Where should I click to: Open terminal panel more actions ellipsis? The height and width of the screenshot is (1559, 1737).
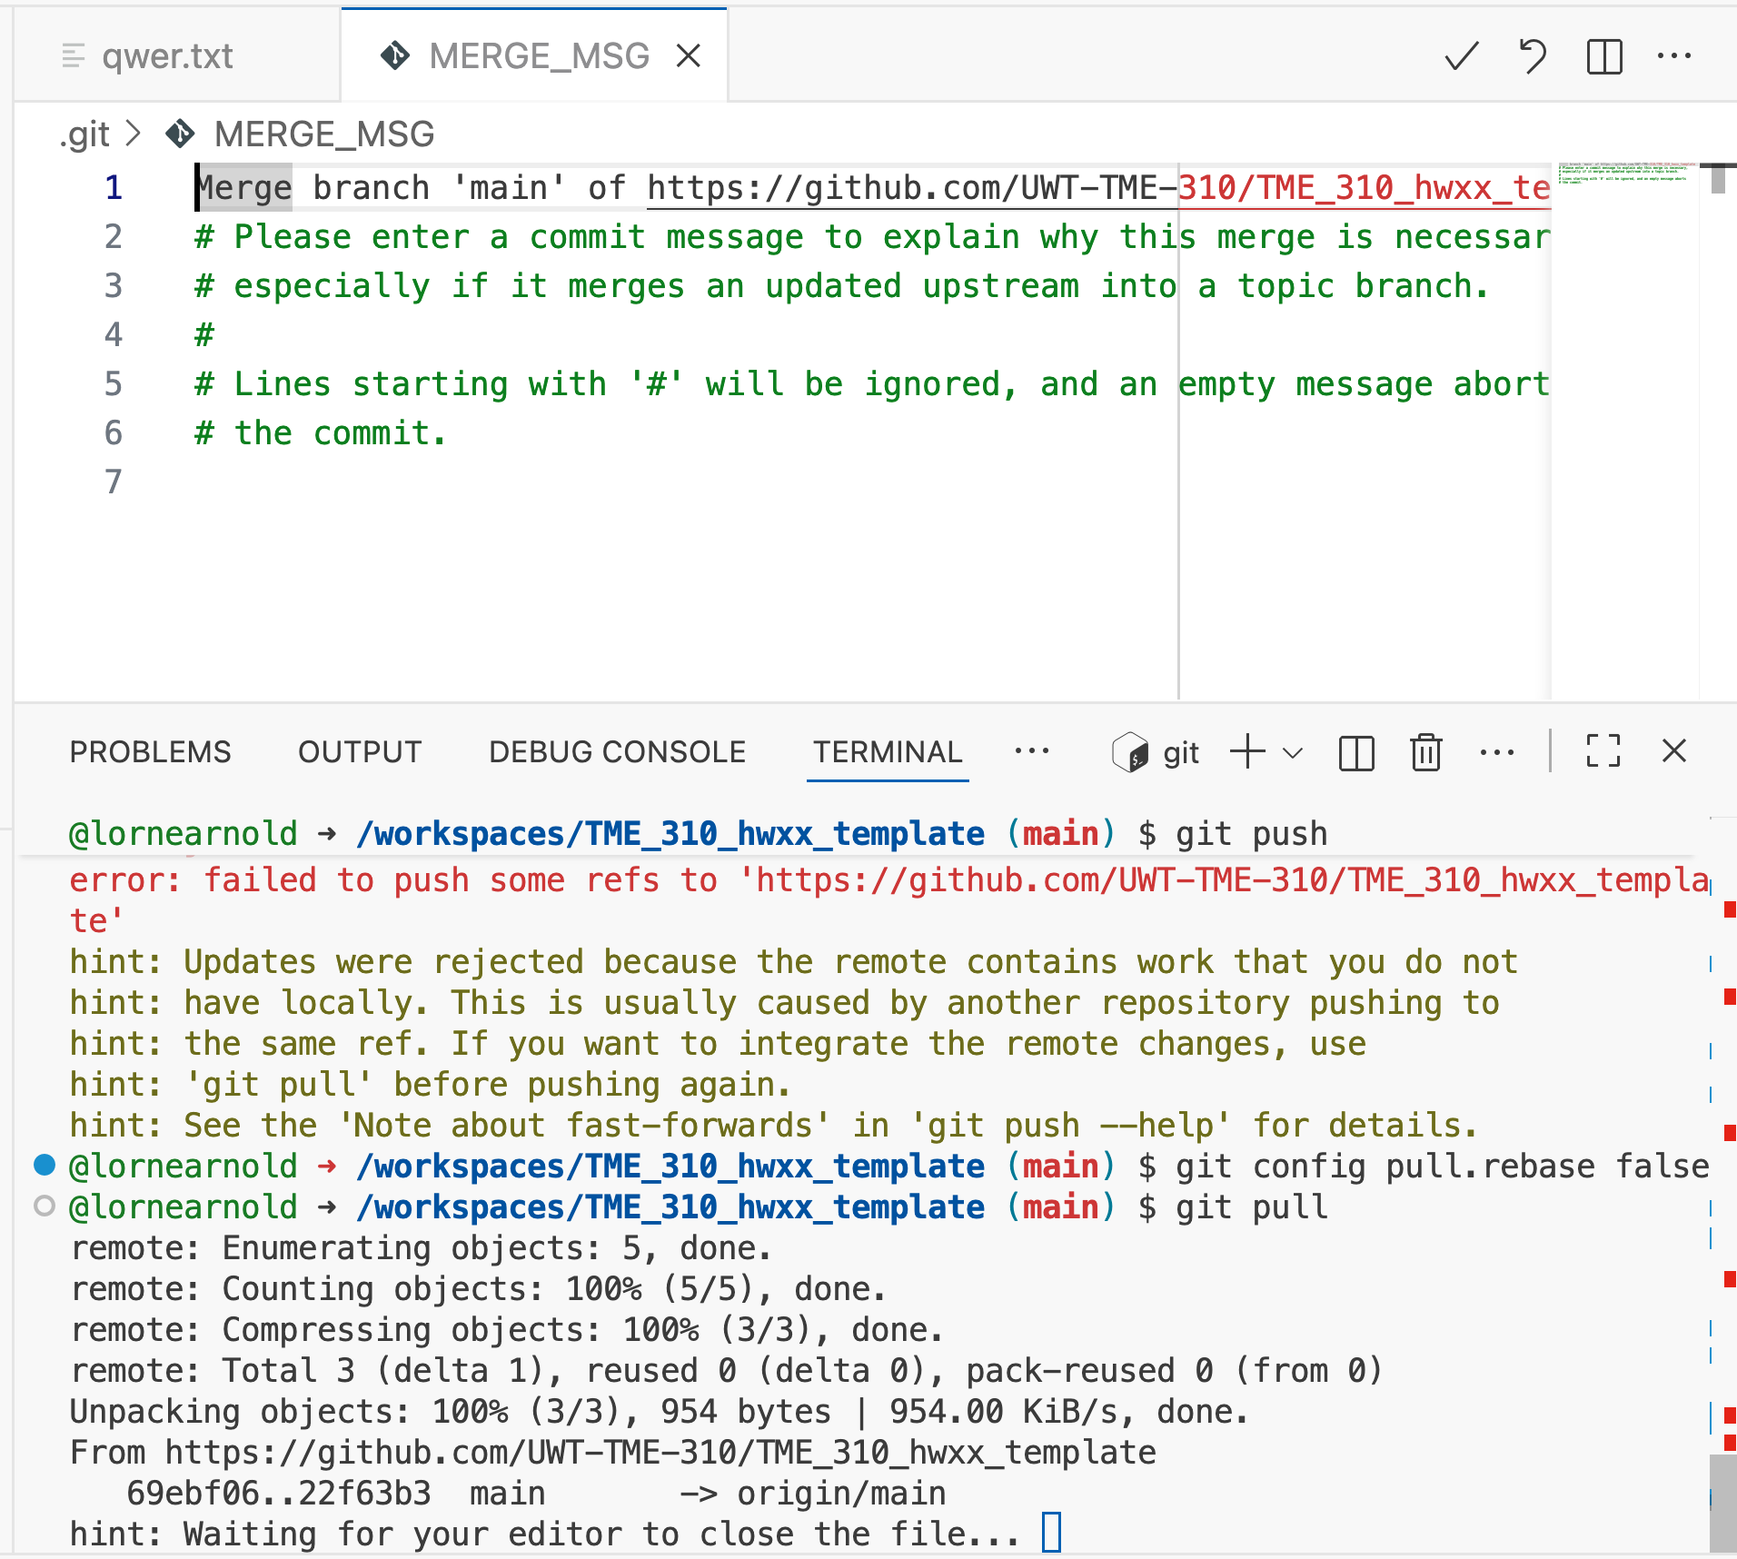(x=1496, y=752)
